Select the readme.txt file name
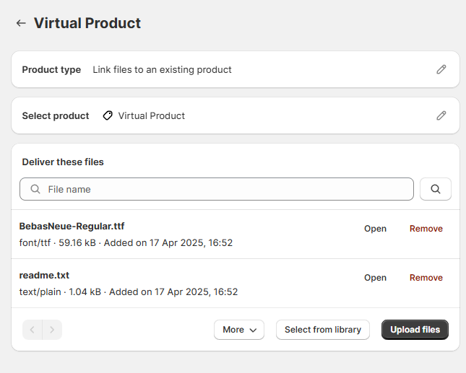The image size is (466, 373). point(44,275)
